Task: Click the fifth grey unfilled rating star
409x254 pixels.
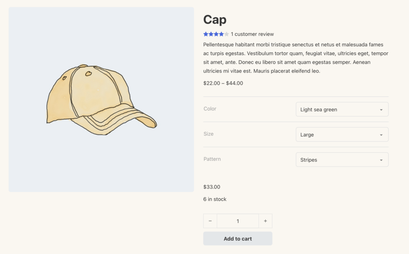Action: pos(226,34)
